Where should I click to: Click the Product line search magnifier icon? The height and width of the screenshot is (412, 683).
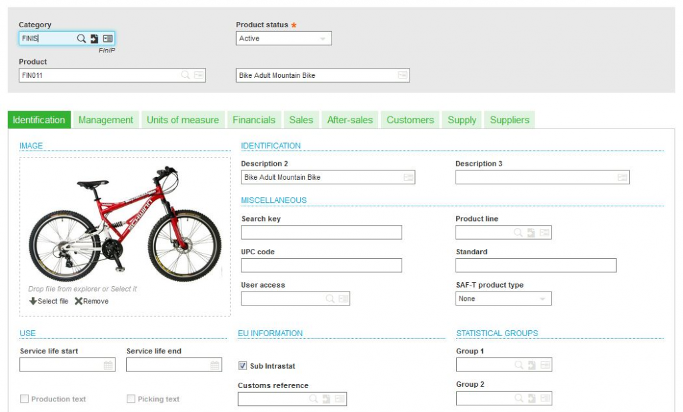click(x=518, y=232)
